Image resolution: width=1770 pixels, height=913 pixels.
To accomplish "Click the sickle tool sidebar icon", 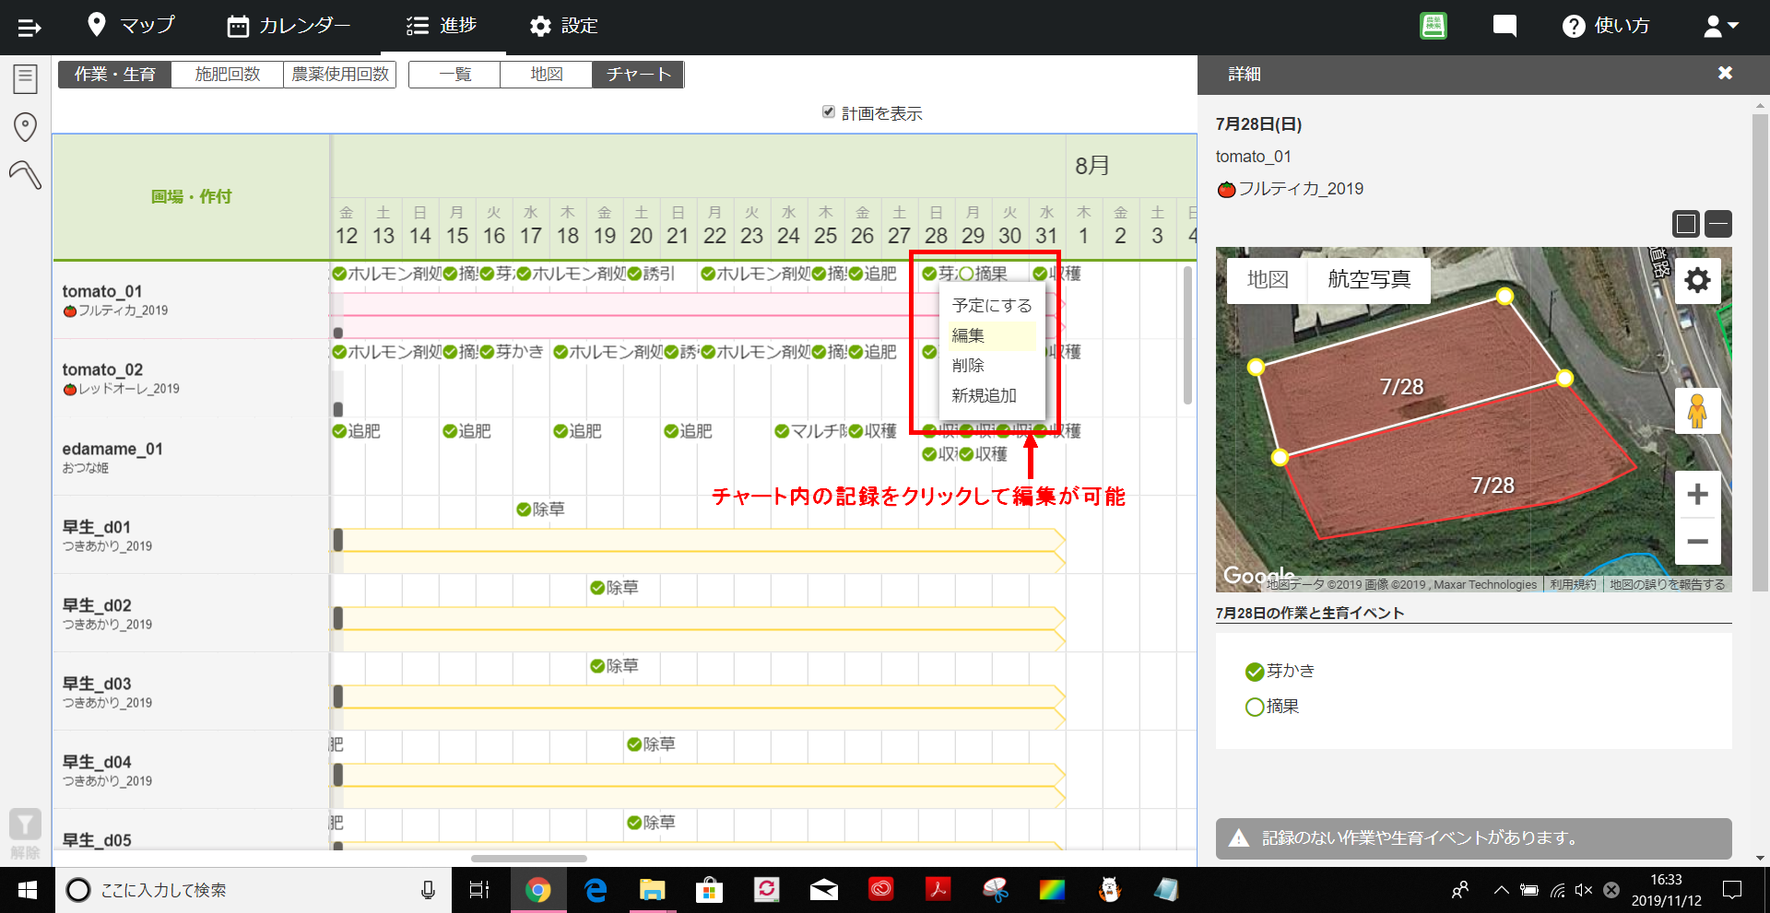I will tap(26, 174).
